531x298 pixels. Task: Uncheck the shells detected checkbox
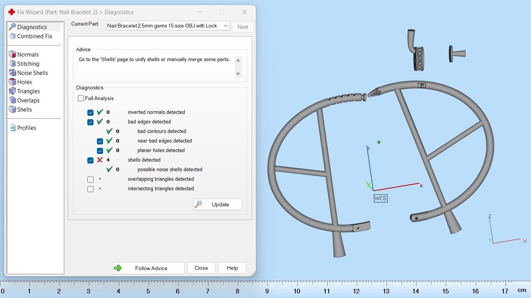coord(90,160)
